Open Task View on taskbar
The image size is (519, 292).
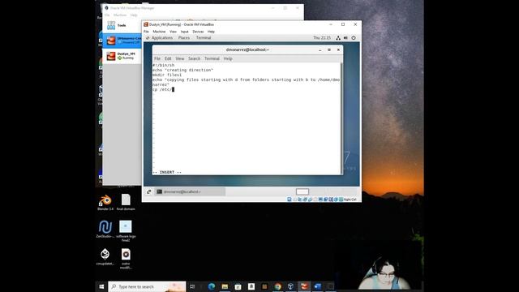point(192,286)
